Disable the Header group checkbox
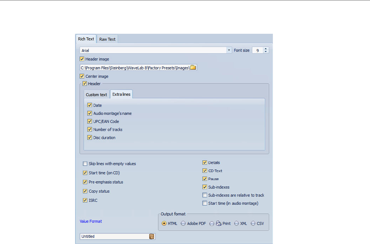 [x=85, y=83]
